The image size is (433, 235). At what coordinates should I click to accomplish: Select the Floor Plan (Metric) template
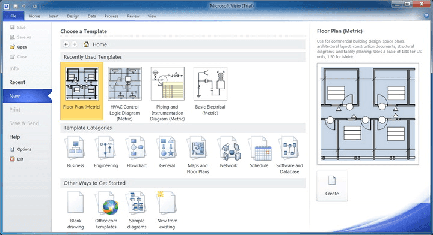pos(82,91)
